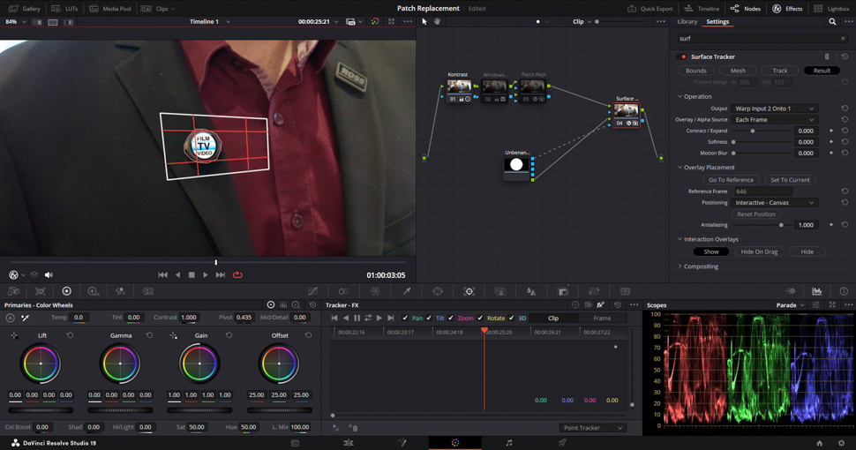Viewport: 856px width, 450px height.
Task: Click Quick Export
Action: (x=650, y=9)
